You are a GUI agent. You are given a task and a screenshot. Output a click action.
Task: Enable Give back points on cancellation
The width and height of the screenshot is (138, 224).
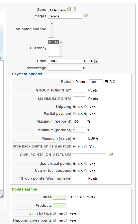pyautogui.click(x=85, y=146)
